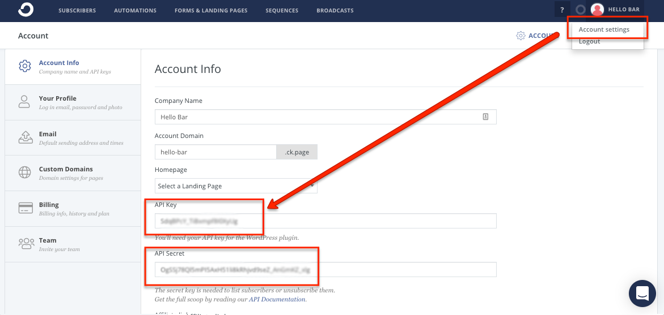This screenshot has width=664, height=315.
Task: Switch to the Custom Domains tab
Action: coord(73,172)
